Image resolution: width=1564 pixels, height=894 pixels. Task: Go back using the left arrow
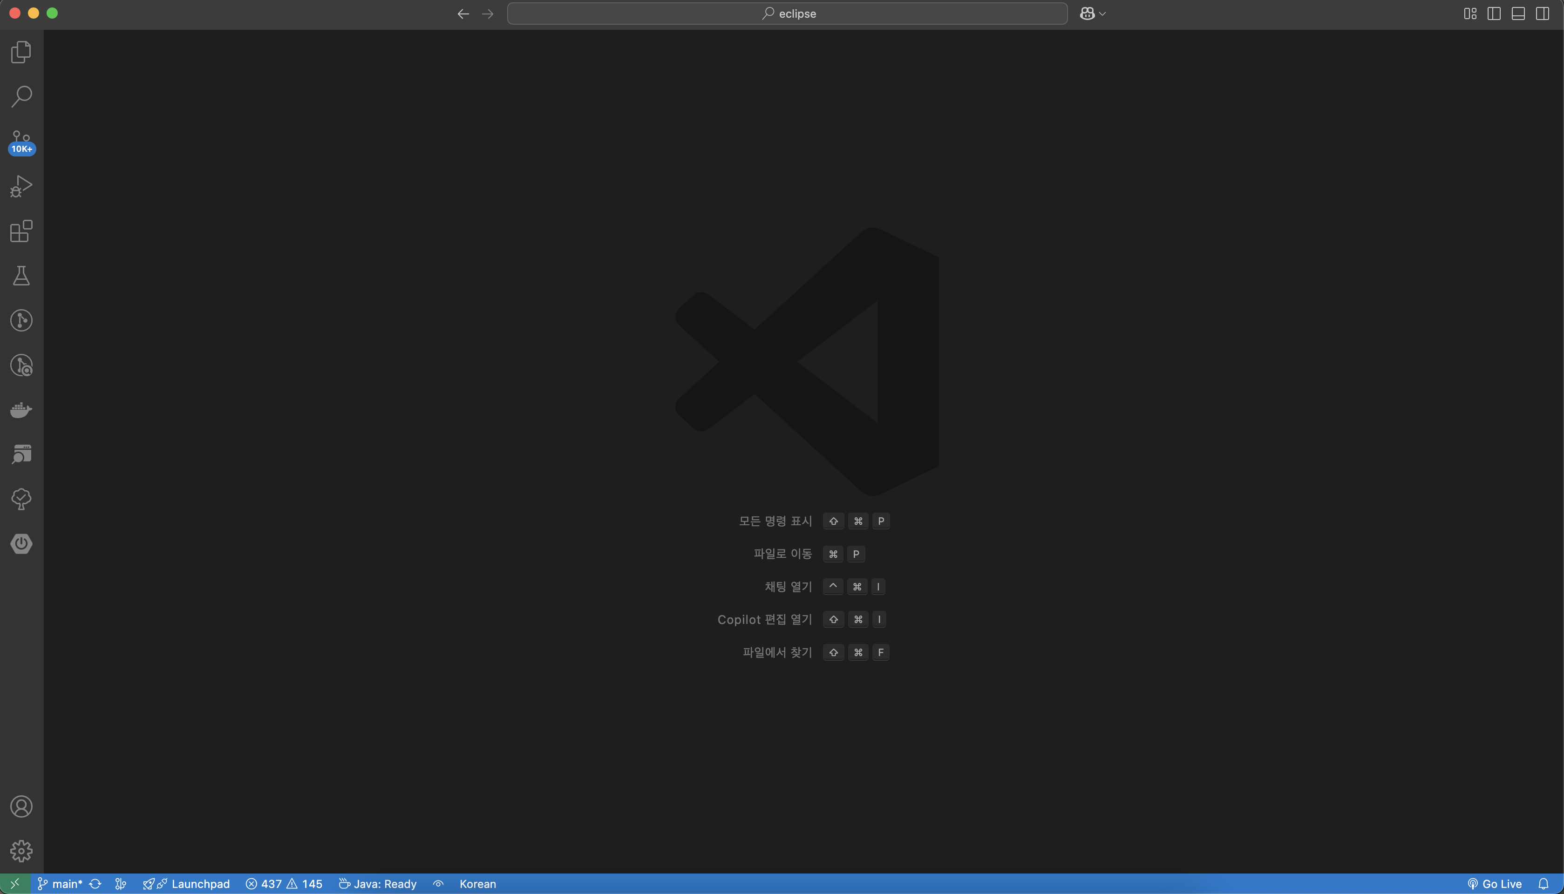(463, 14)
